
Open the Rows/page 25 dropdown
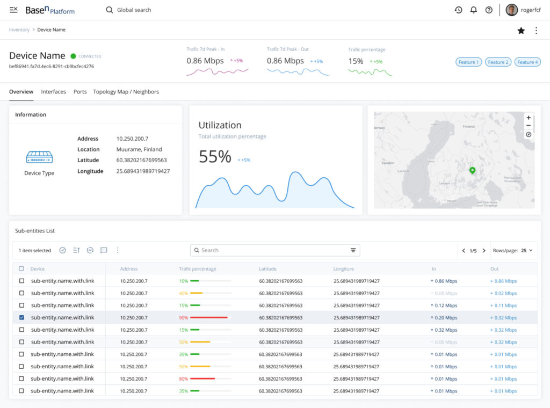click(x=526, y=250)
